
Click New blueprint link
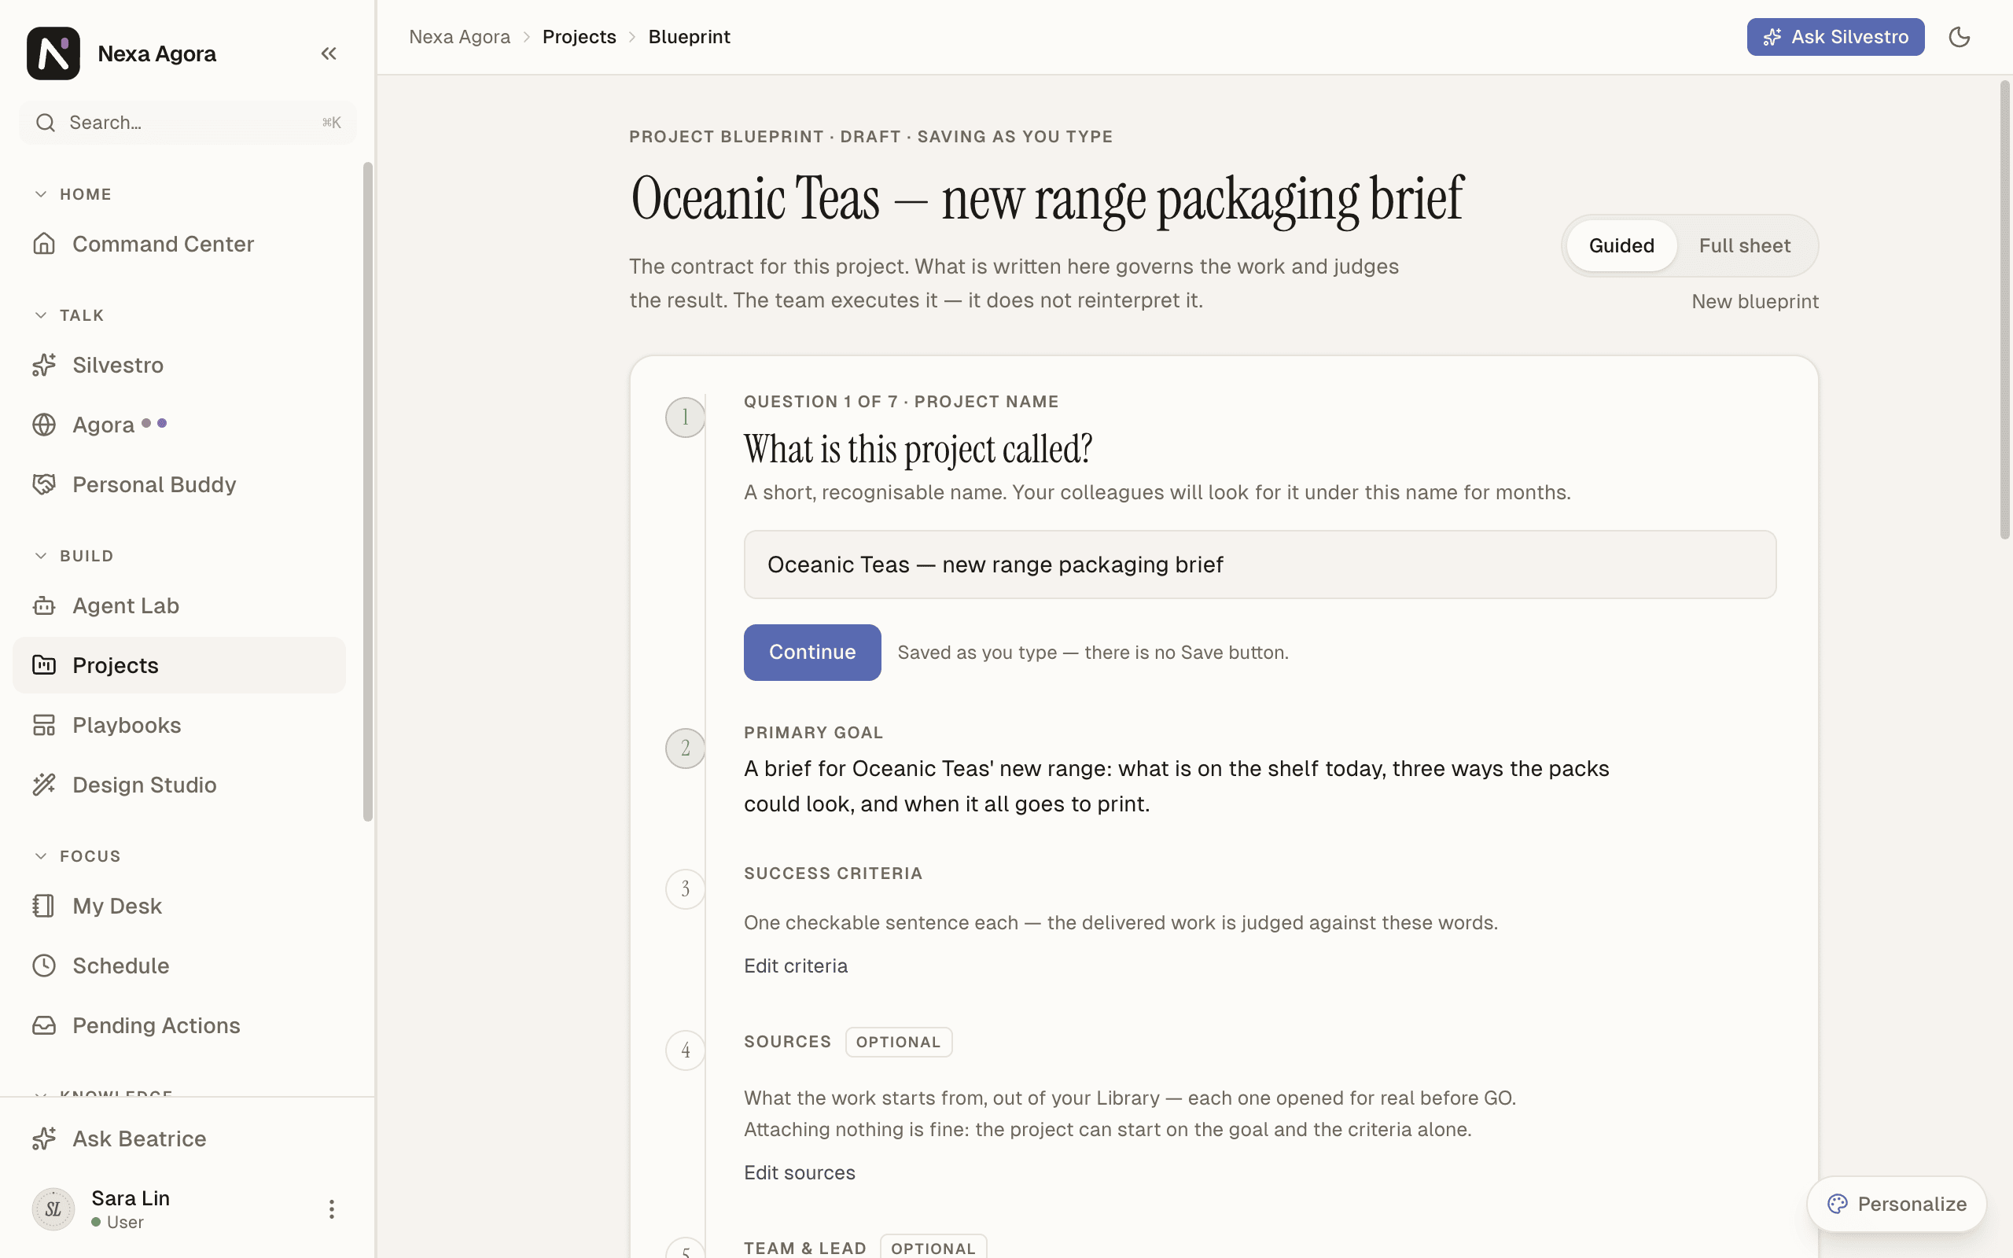pyautogui.click(x=1755, y=301)
